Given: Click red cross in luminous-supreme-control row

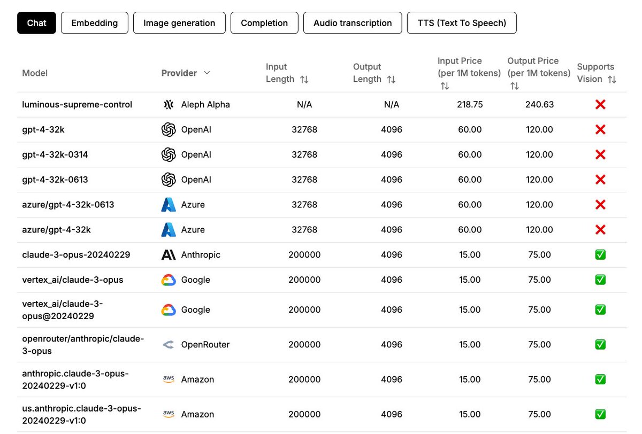Looking at the screenshot, I should point(600,105).
